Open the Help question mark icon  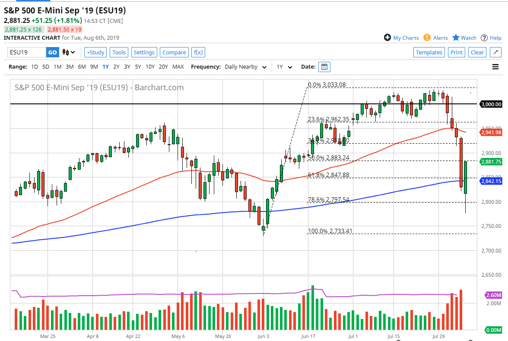485,38
